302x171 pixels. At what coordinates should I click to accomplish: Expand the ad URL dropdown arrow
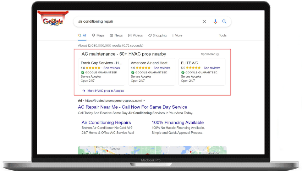144,101
